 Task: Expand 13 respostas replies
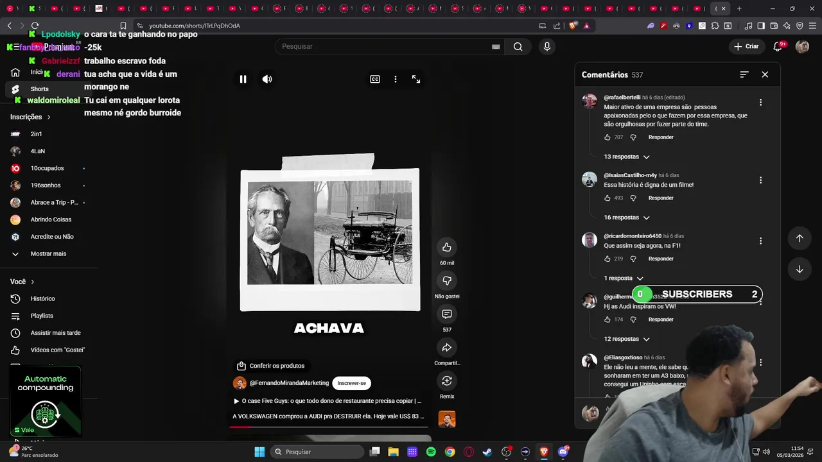coord(627,157)
